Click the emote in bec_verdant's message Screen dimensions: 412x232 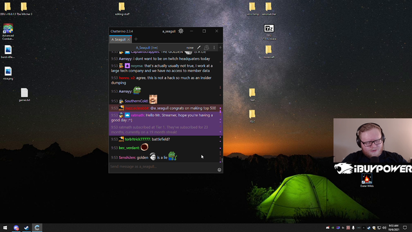point(144,147)
